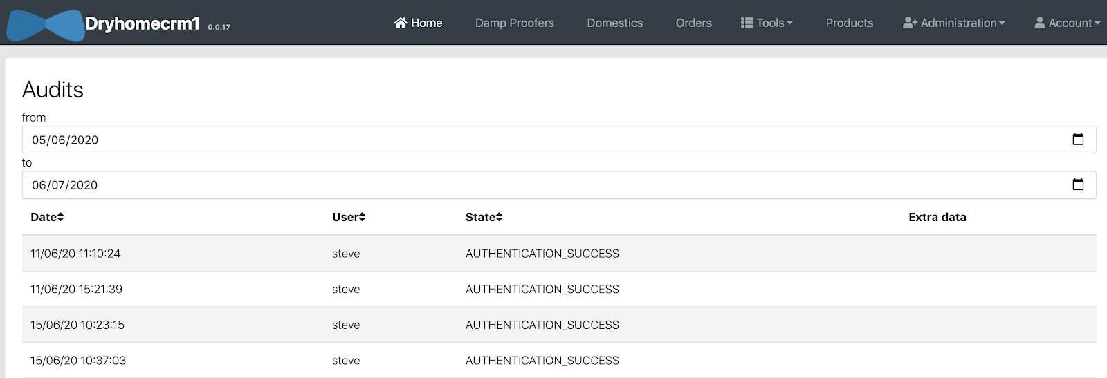Select audit row dated 11/06/20 15:21:39

tap(76, 289)
